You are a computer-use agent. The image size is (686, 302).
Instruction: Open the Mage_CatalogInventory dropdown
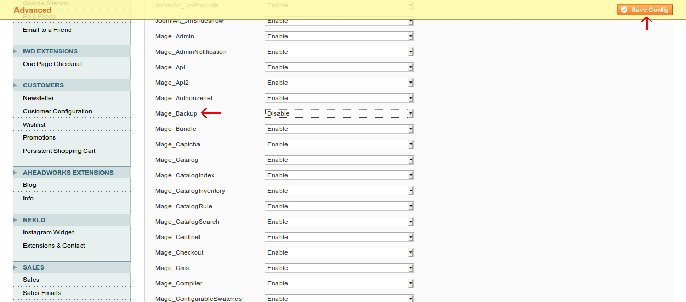pos(339,191)
